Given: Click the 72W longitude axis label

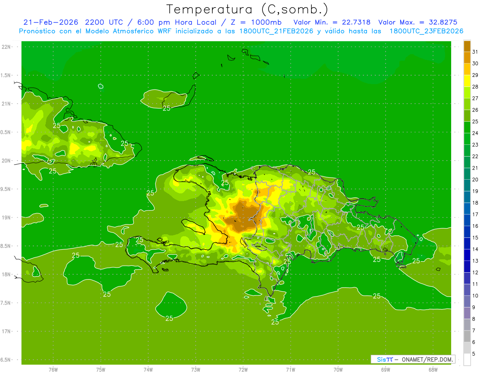Looking at the screenshot, I should [243, 370].
